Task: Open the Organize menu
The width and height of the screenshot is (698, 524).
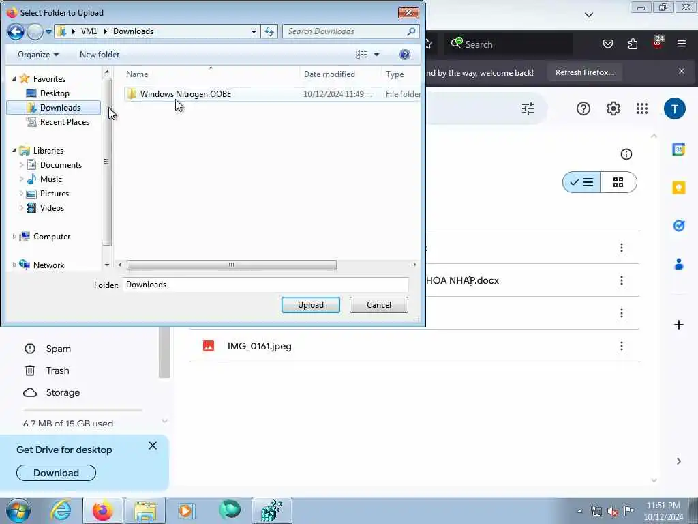Action: tap(38, 55)
